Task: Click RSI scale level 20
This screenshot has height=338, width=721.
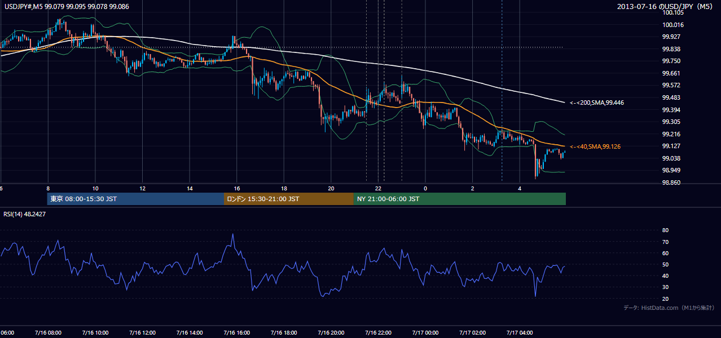Action: coord(666,299)
